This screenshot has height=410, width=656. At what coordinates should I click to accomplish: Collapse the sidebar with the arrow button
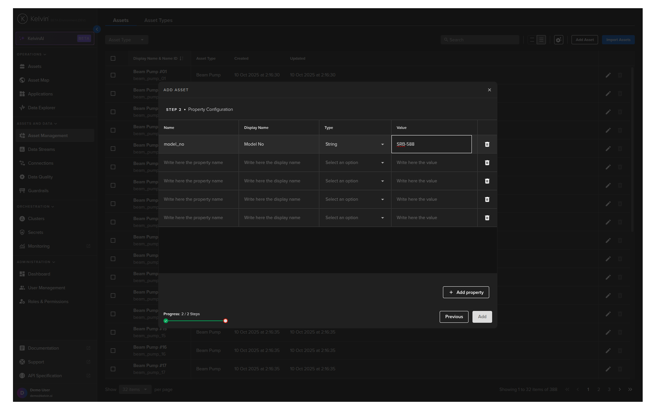97,29
